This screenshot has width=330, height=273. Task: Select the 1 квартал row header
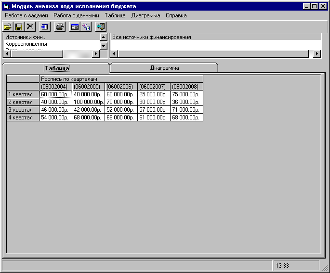point(23,94)
